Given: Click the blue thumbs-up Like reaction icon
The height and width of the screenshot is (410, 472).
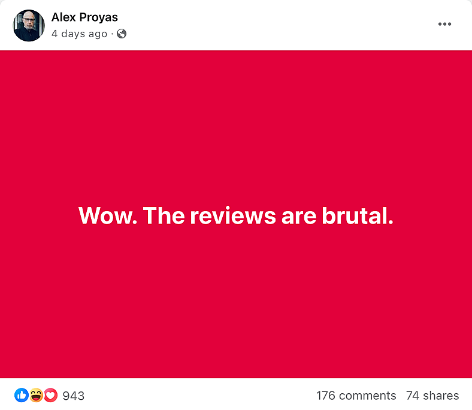Looking at the screenshot, I should pyautogui.click(x=22, y=395).
